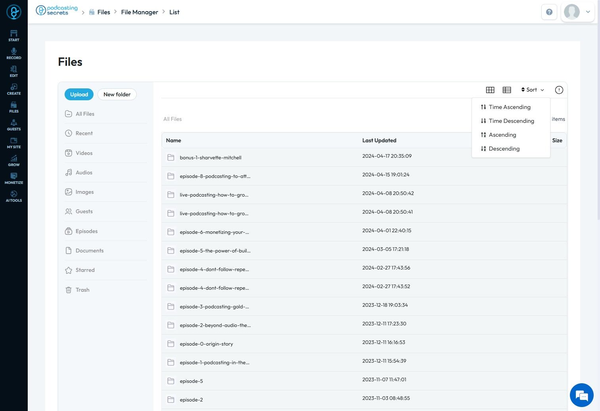Open folder episode-5-the-power-of-buil...
This screenshot has width=600, height=411.
coord(215,250)
